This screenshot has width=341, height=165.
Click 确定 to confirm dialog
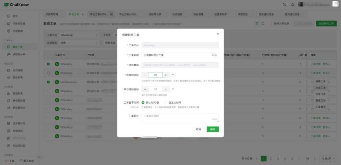[x=213, y=129]
